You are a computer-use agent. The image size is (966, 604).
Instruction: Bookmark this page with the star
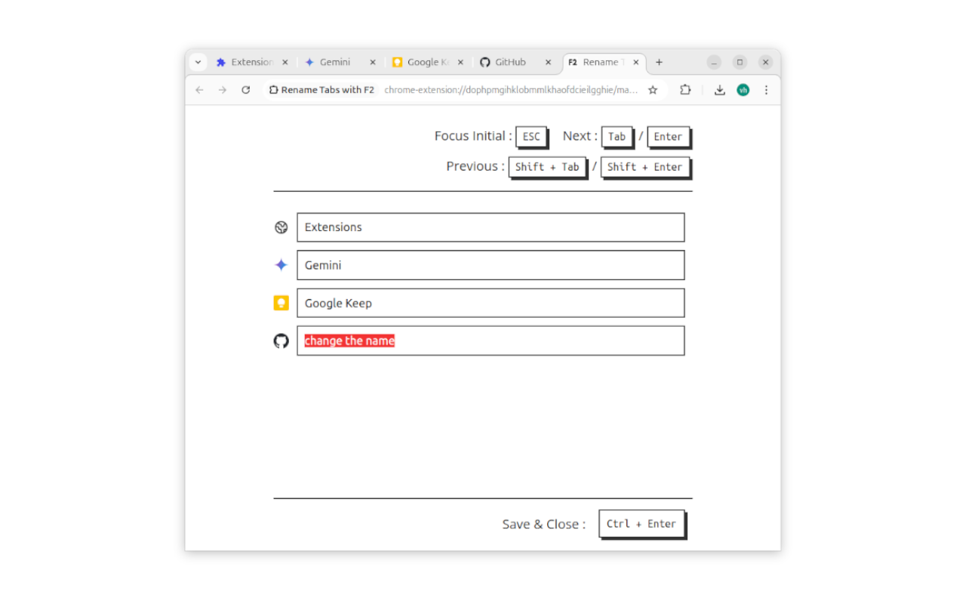pyautogui.click(x=653, y=90)
